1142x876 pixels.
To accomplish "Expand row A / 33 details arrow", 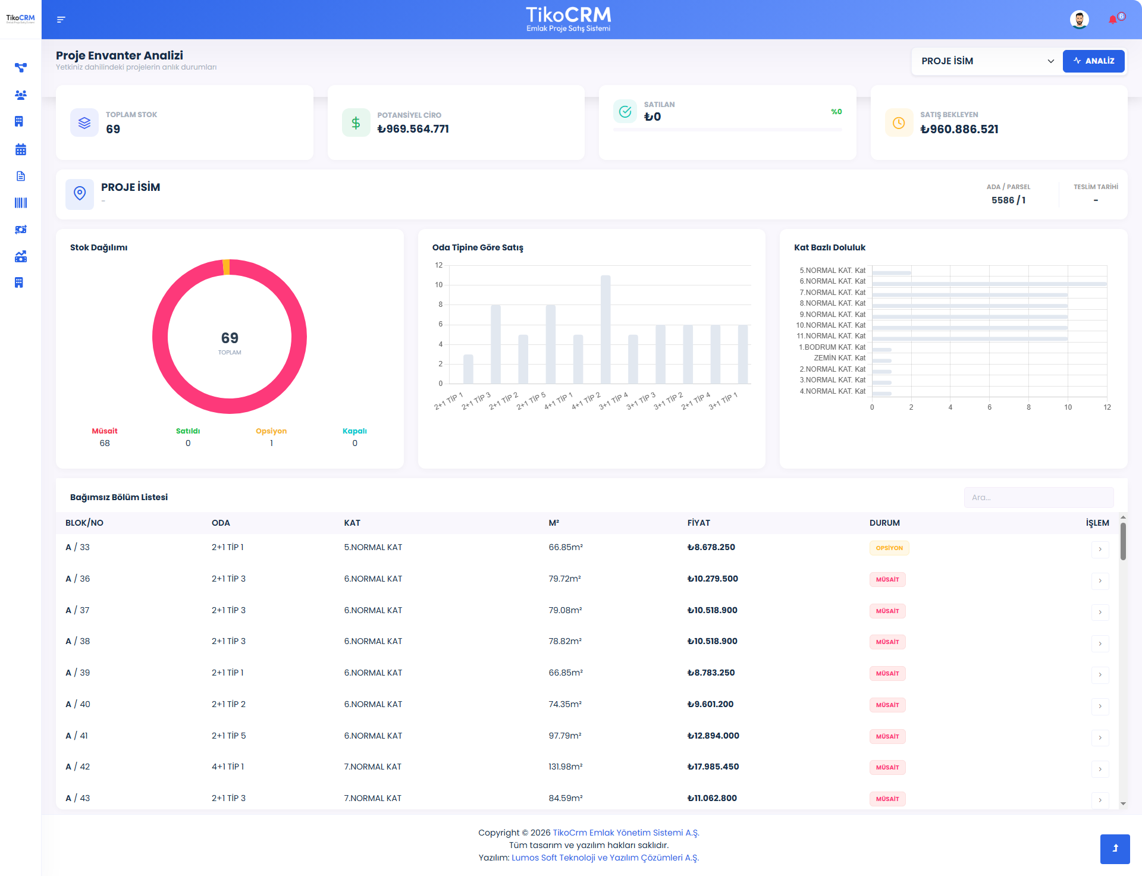I will 1100,549.
